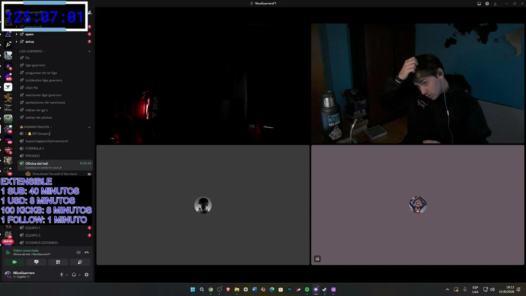Select the preguntas-de-la-liga channel
Viewport: 526px width, 296px height.
tap(54, 73)
